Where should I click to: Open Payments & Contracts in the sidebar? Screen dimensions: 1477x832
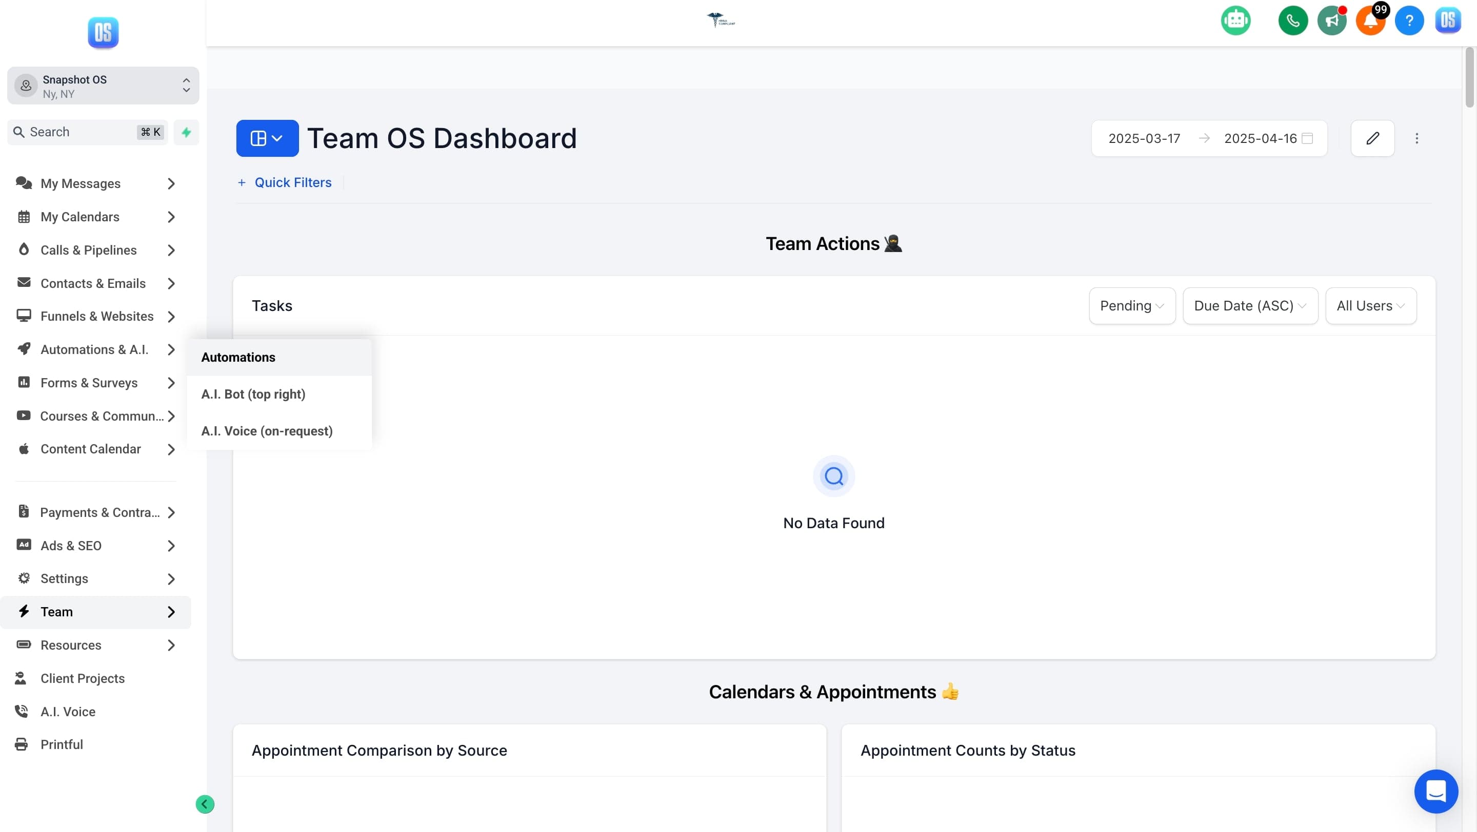(95, 512)
